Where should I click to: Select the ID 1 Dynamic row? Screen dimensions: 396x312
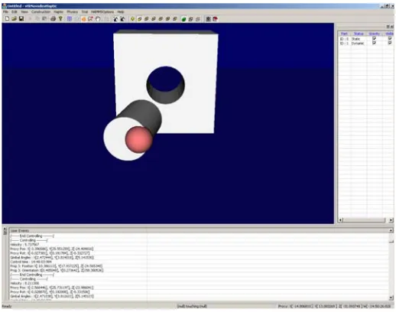[x=366, y=43]
